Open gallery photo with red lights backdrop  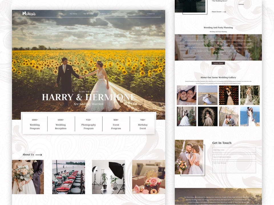tap(229, 95)
